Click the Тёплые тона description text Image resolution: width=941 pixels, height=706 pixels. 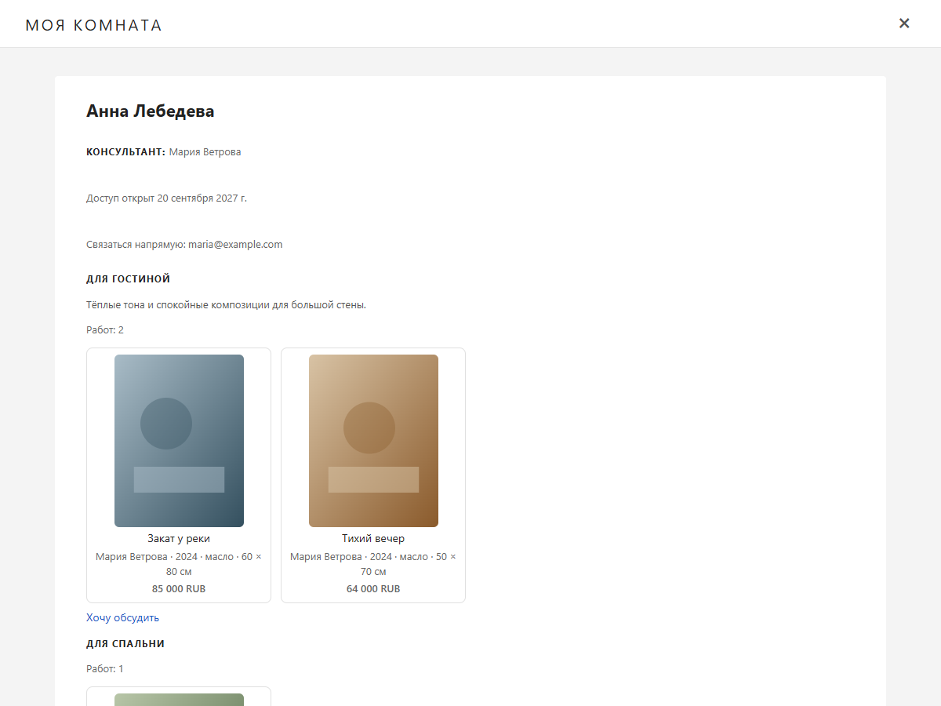point(227,305)
